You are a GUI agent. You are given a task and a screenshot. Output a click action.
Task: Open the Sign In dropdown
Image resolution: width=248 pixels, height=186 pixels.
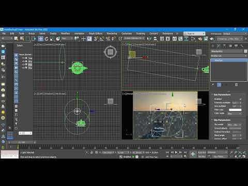pyautogui.click(x=194, y=34)
